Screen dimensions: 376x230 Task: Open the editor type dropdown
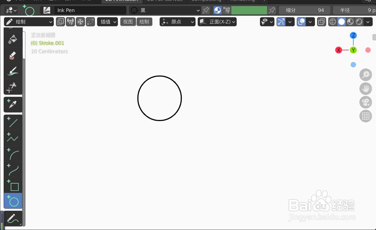11,10
